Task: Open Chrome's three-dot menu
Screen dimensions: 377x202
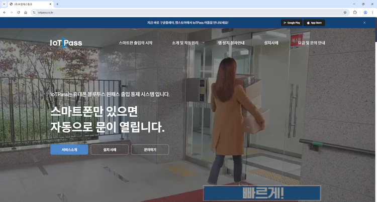Action: (x=372, y=12)
